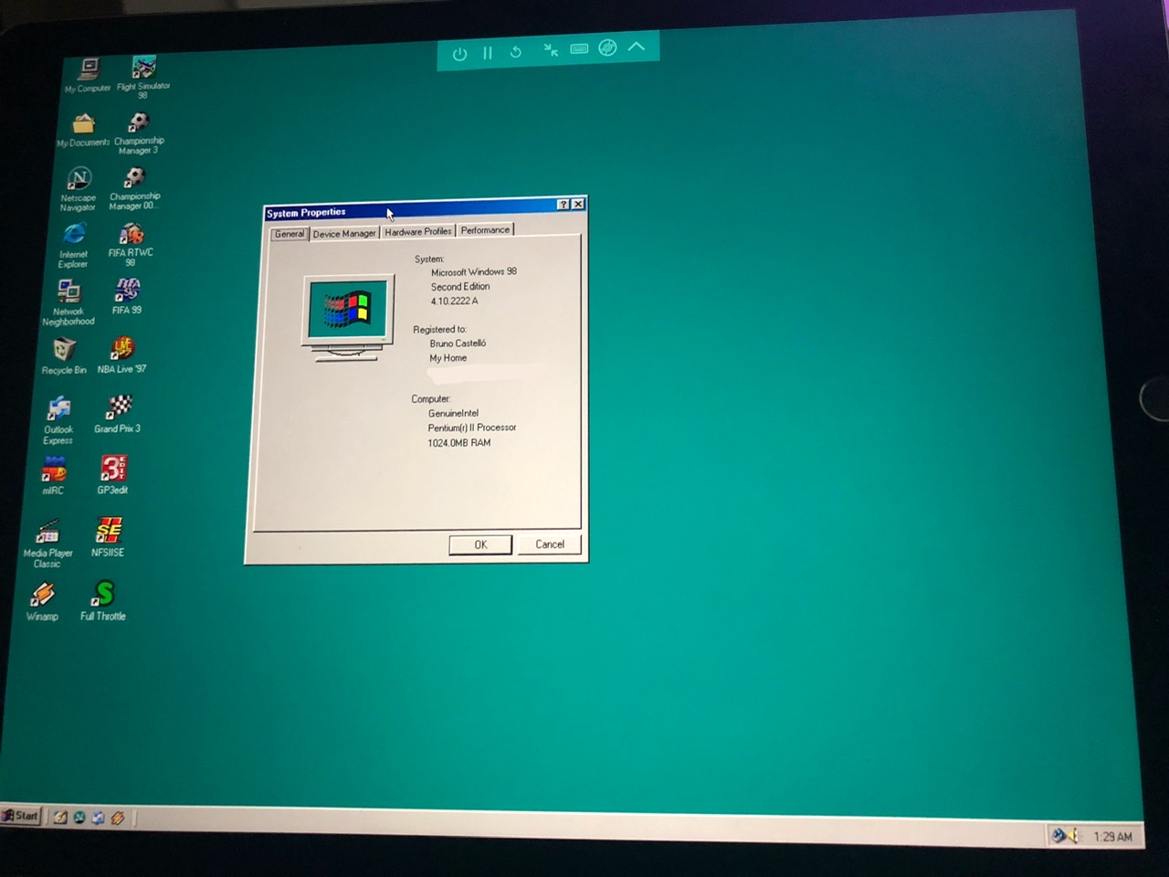
Task: Click the restart icon in VM toolbar
Action: click(x=516, y=52)
